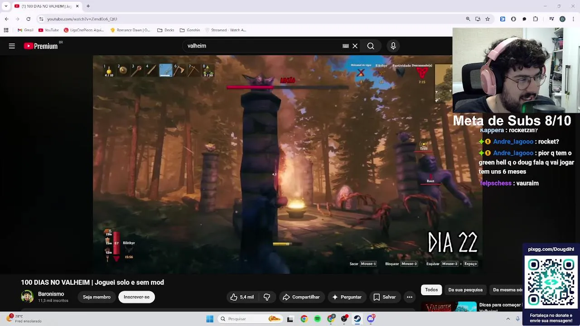This screenshot has width=580, height=326.
Task: Open Chrome three-dot menu
Action: (x=573, y=19)
